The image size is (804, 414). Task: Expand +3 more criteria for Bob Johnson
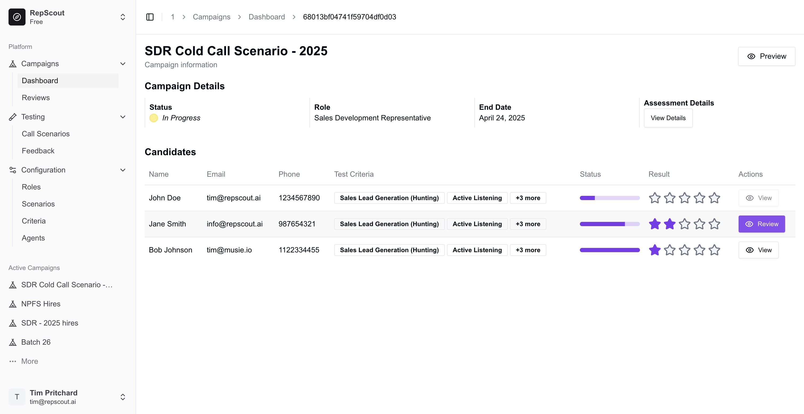(528, 250)
